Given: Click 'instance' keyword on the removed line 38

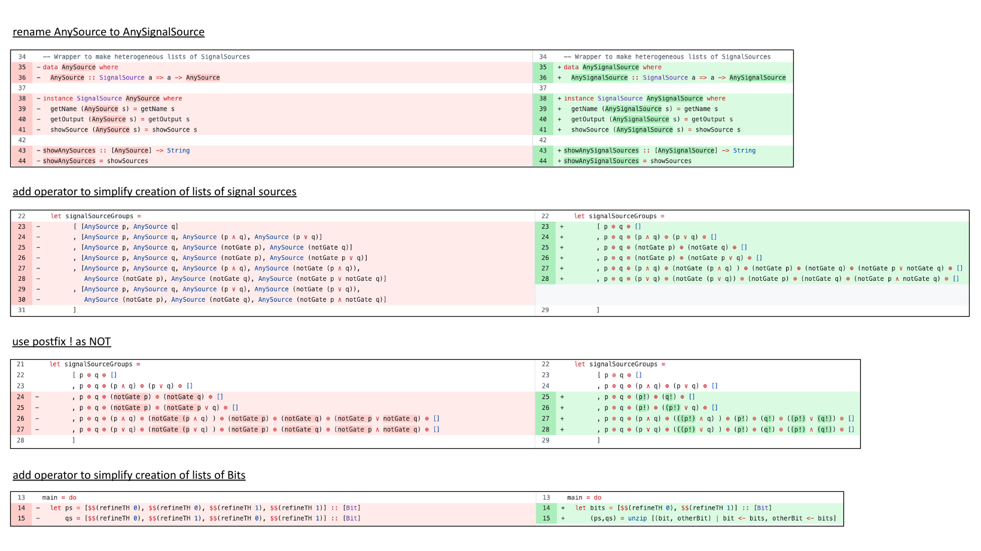Looking at the screenshot, I should [x=58, y=99].
